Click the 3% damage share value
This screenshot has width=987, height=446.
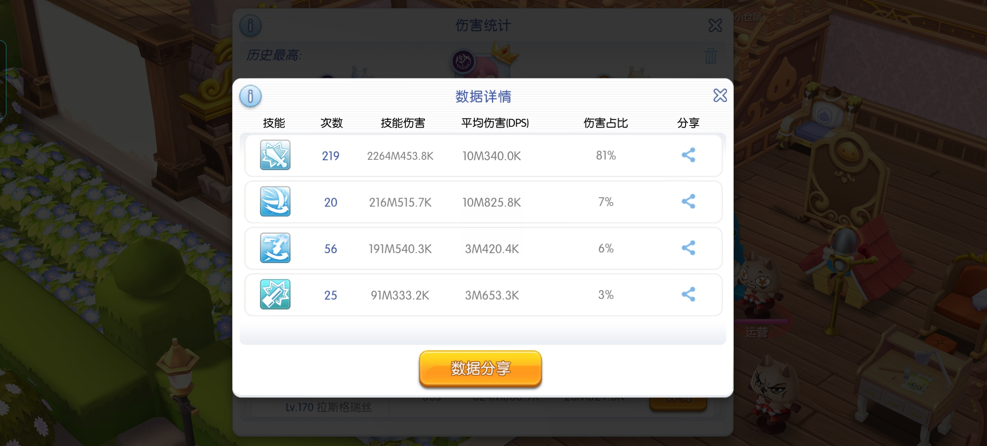tap(606, 295)
